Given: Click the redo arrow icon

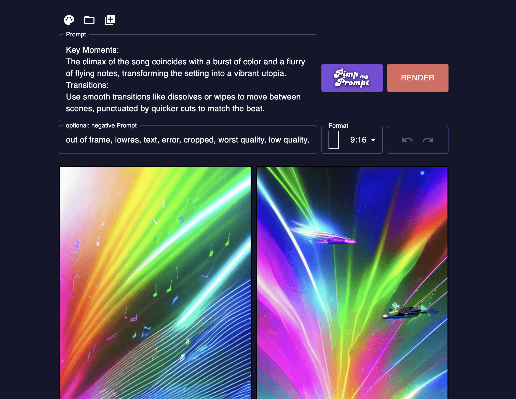Looking at the screenshot, I should pyautogui.click(x=428, y=140).
